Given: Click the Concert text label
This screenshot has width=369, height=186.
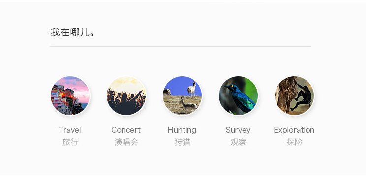Looking at the screenshot, I should 126,130.
